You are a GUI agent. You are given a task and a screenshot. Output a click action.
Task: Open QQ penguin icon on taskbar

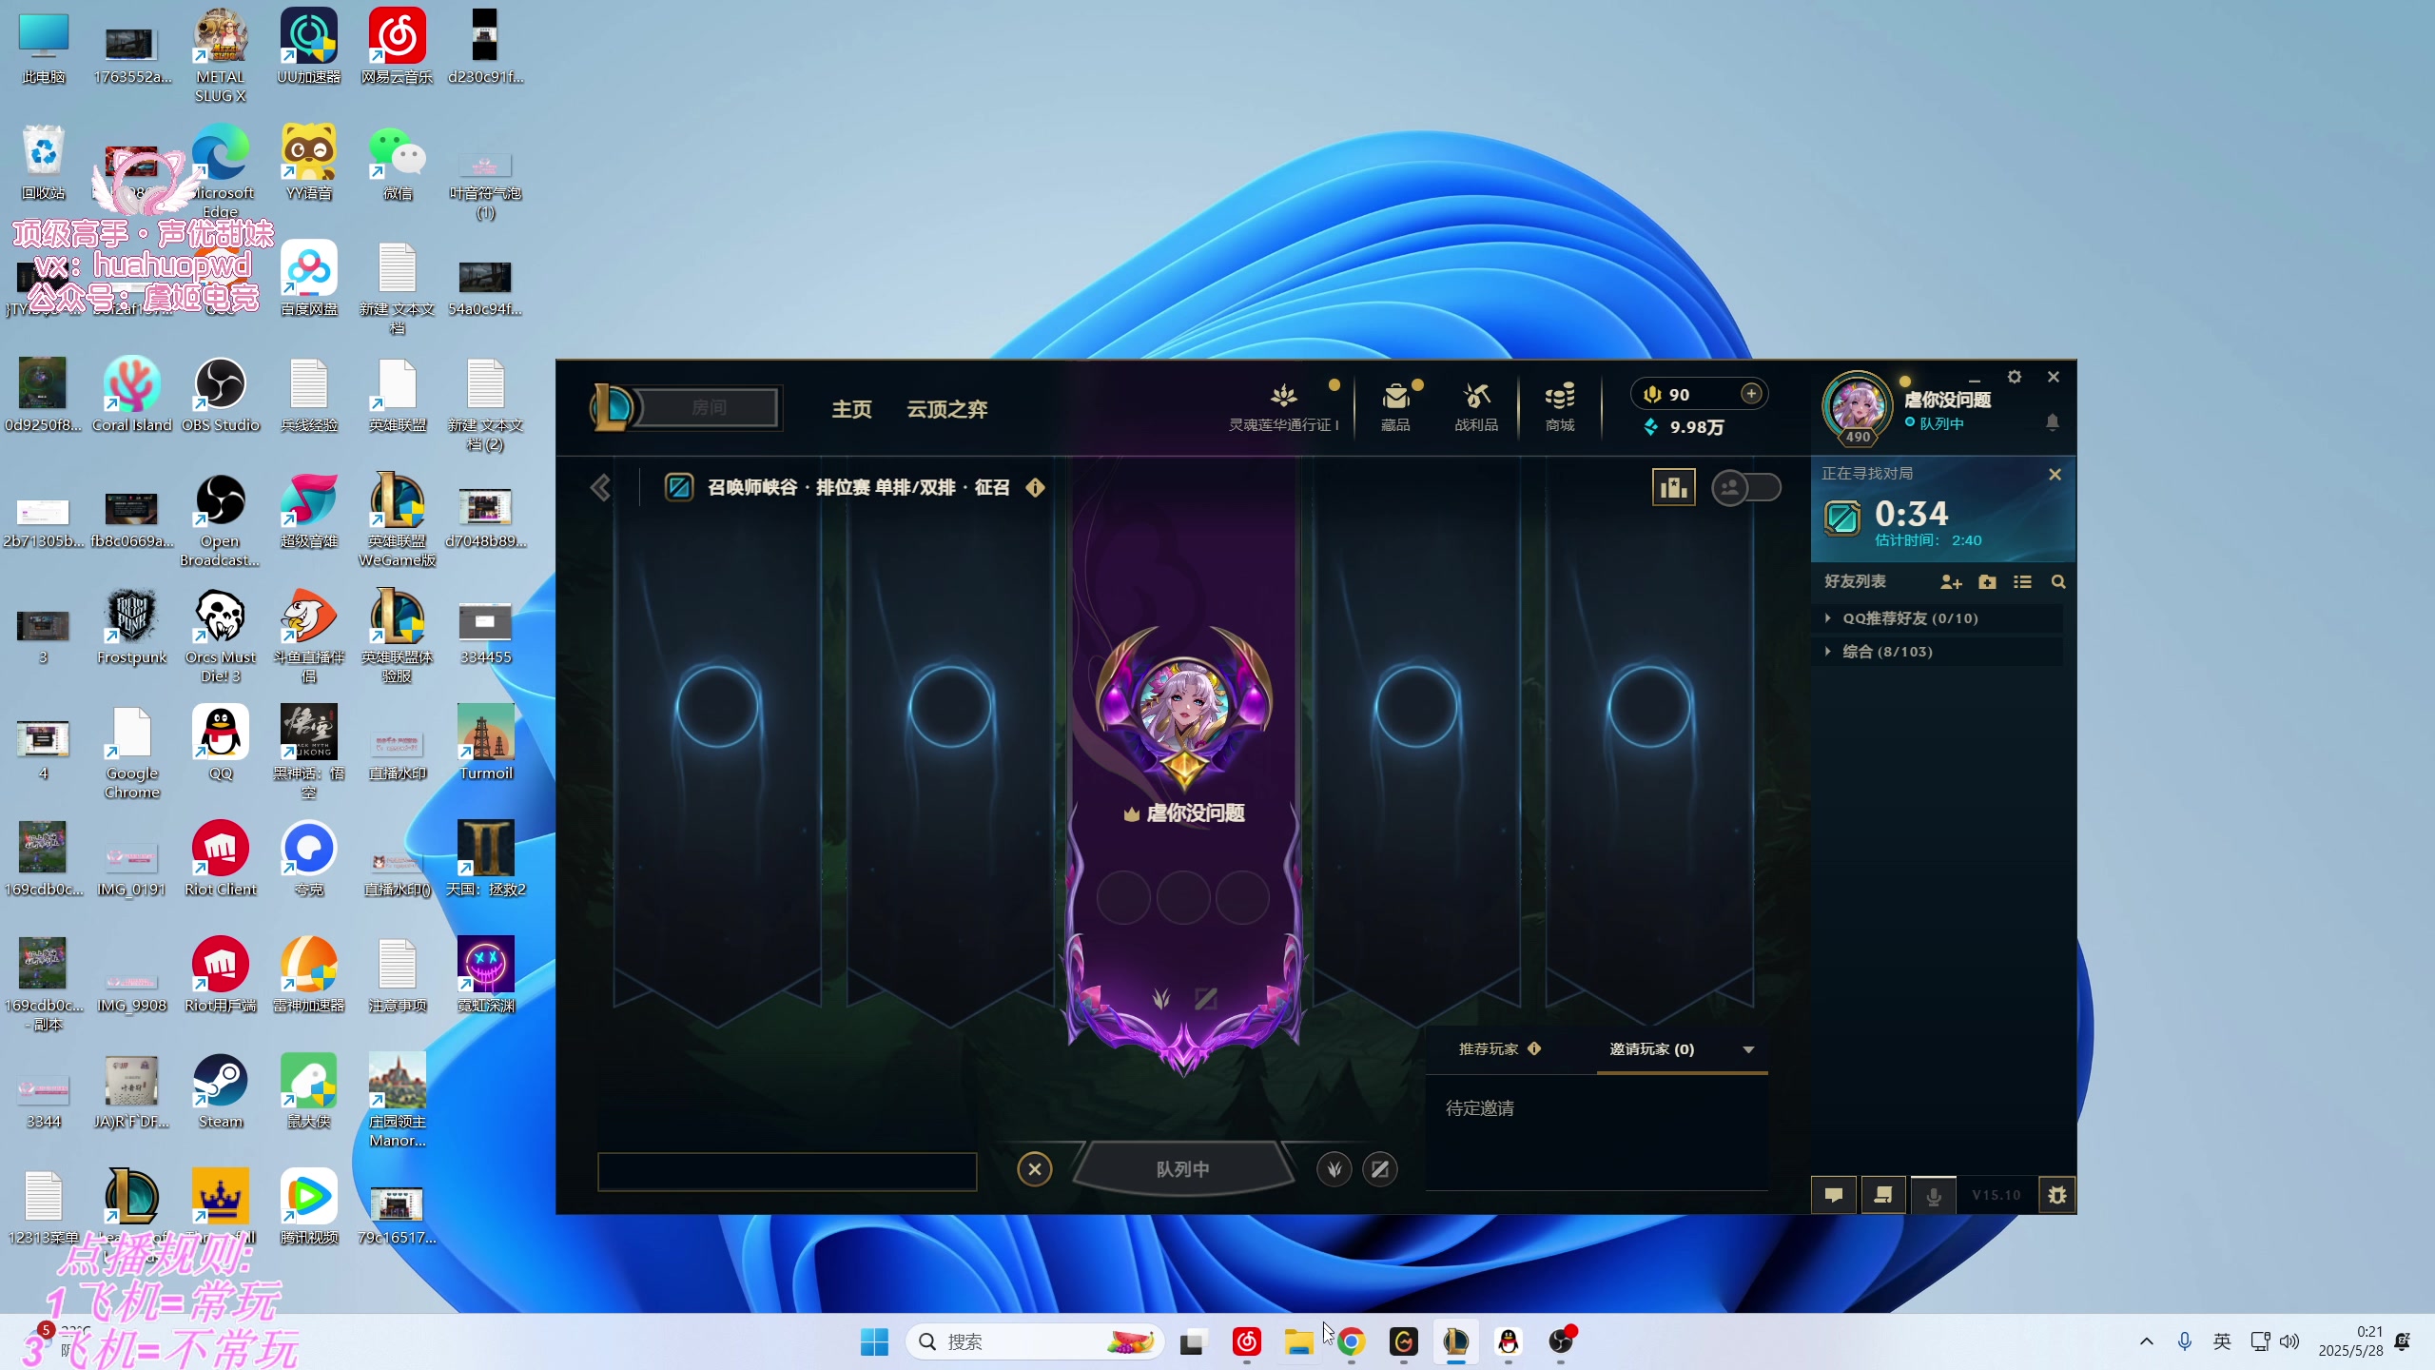(x=1509, y=1341)
